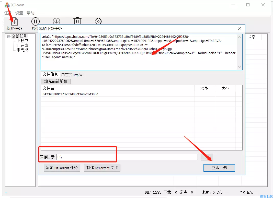Click the download speed 速度 0 B/s indicator
Viewport: 273px width, 198px height.
coord(212,192)
